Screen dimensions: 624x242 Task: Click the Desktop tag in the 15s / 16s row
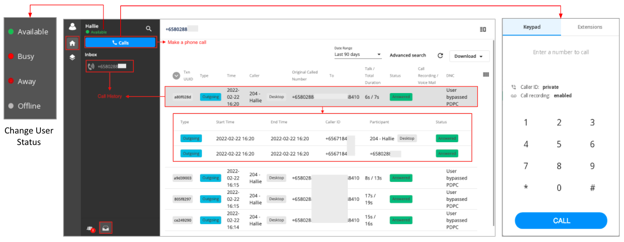point(277,220)
